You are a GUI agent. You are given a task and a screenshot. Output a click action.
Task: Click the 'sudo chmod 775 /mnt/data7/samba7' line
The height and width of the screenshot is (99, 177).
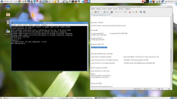pyautogui.click(x=103, y=63)
